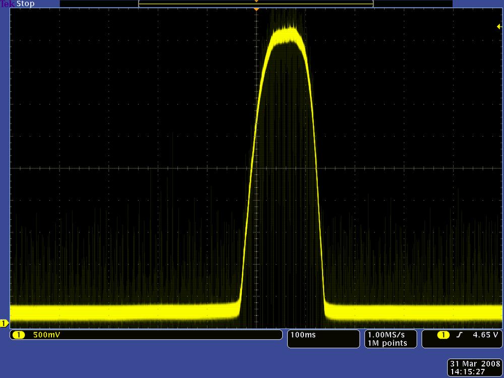Click the Tek logo

[x=7, y=4]
